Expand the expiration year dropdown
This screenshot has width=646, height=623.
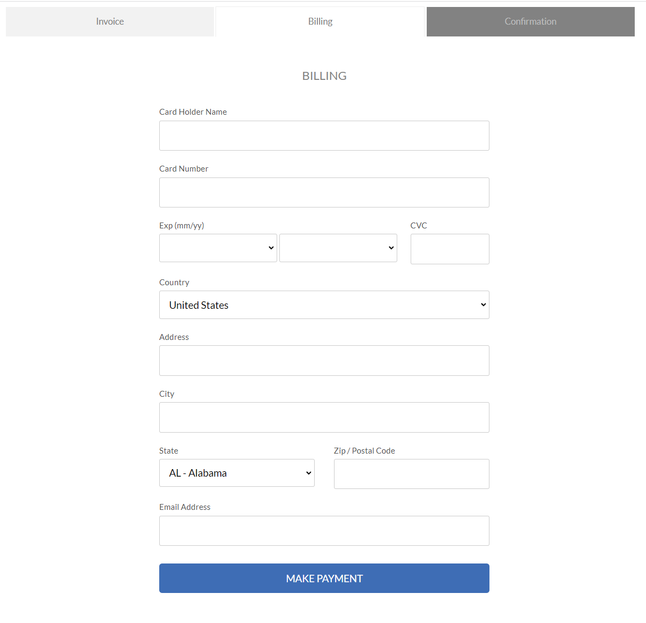point(338,248)
